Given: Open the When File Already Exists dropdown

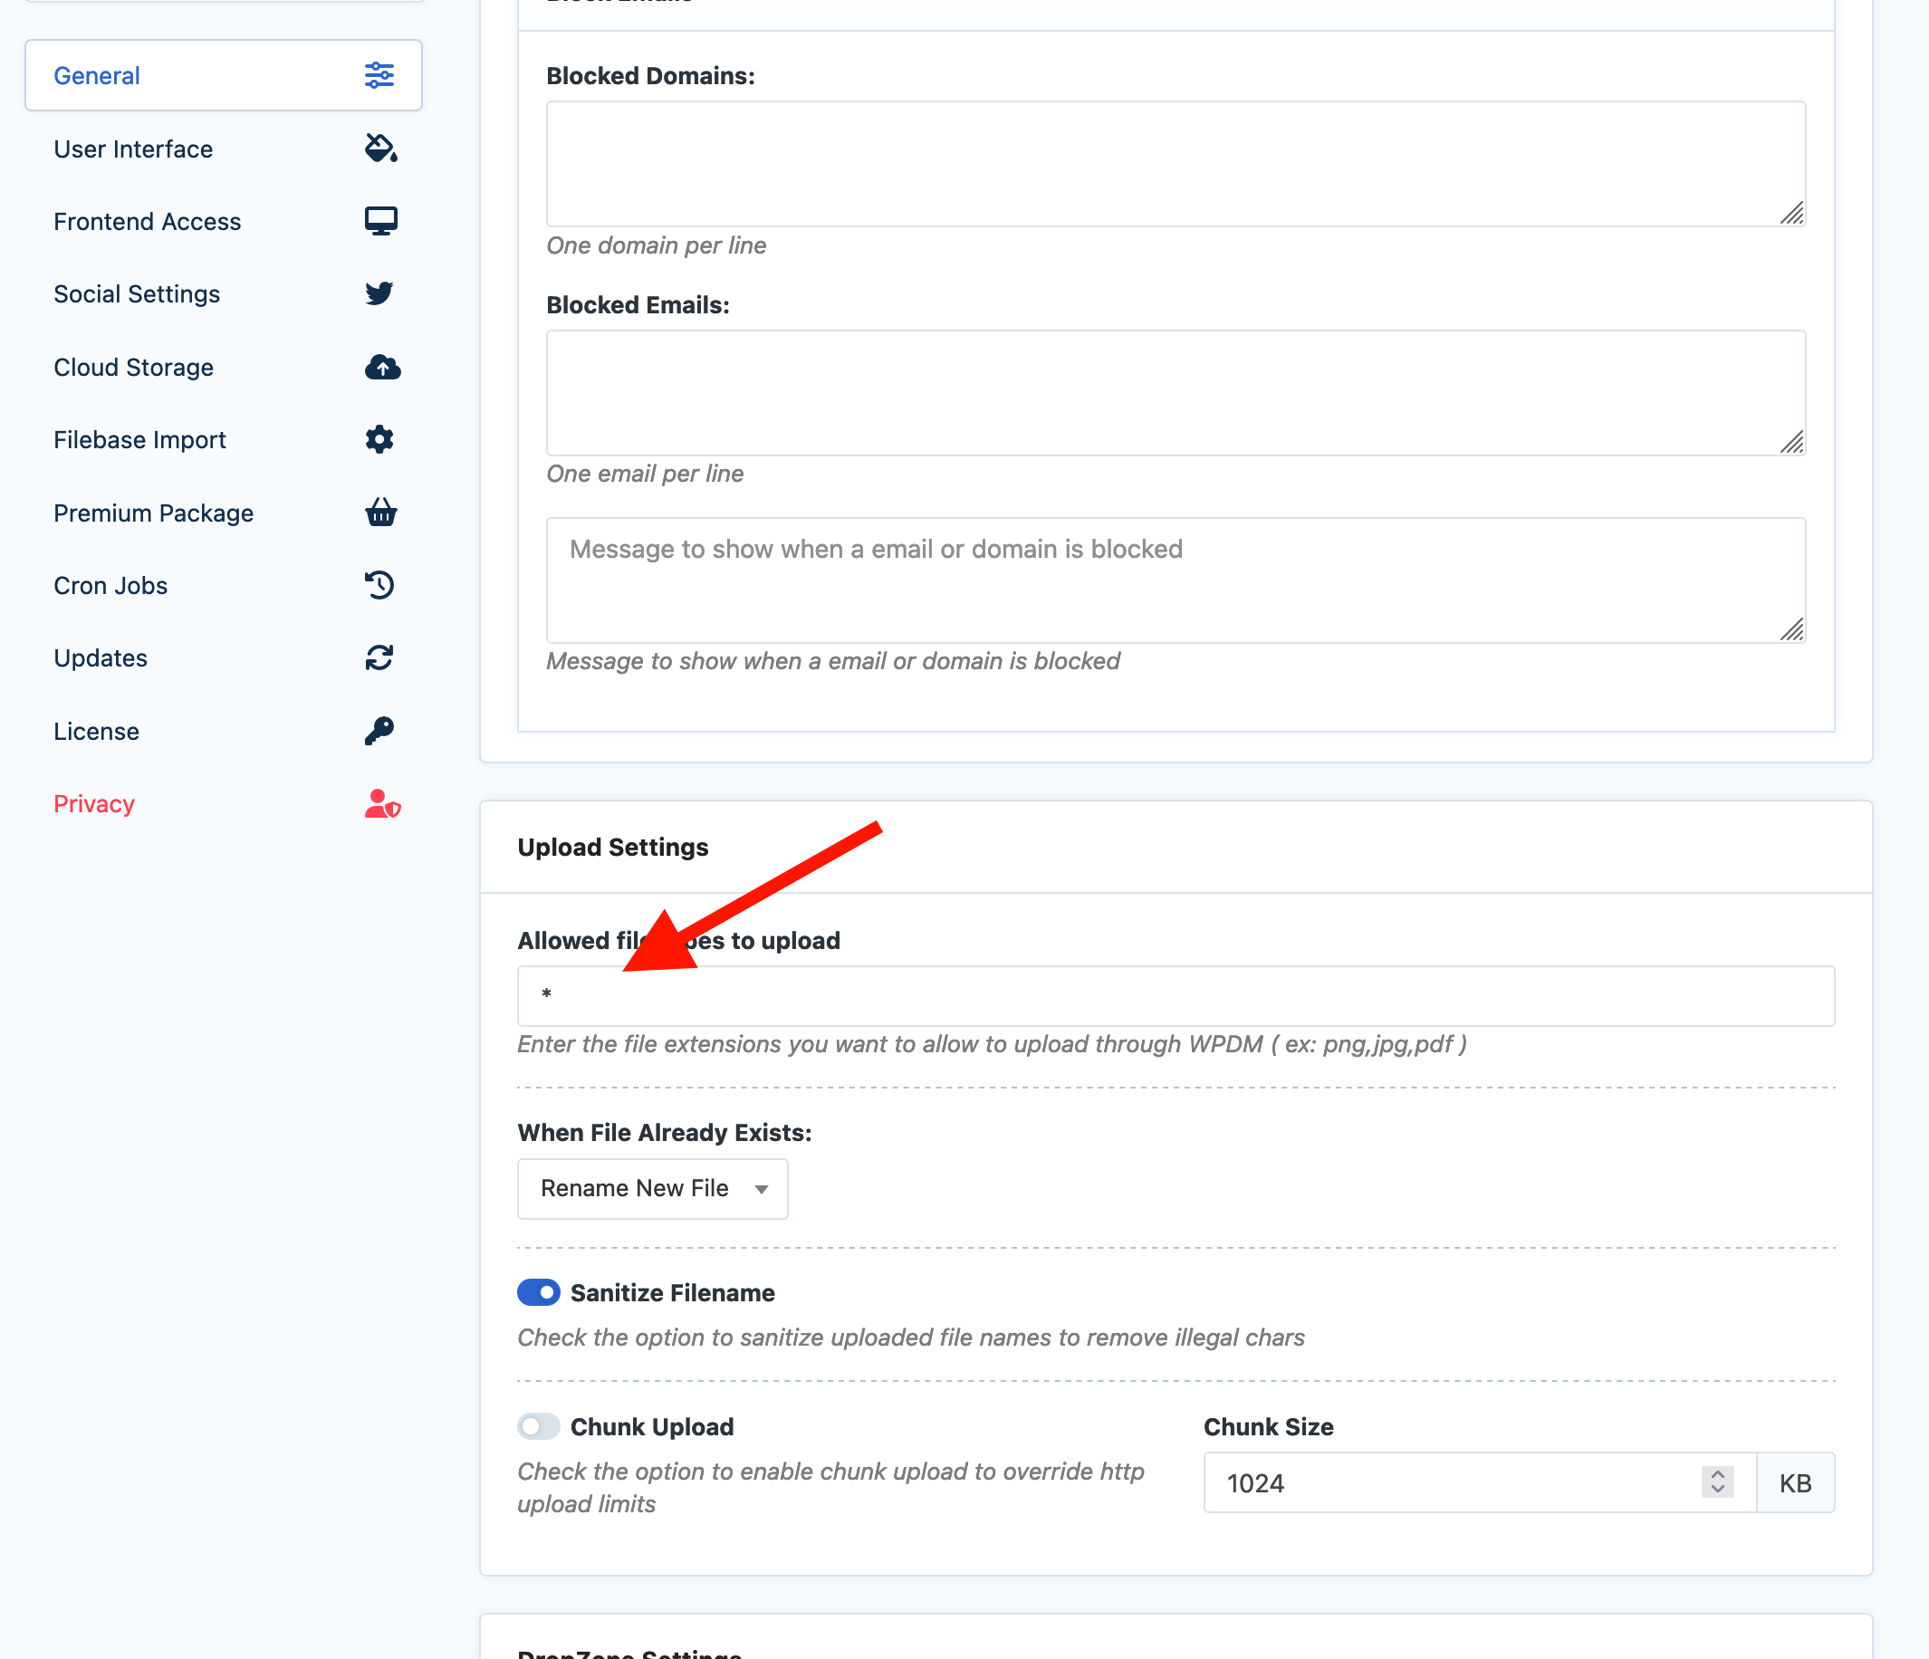Looking at the screenshot, I should click(x=653, y=1189).
